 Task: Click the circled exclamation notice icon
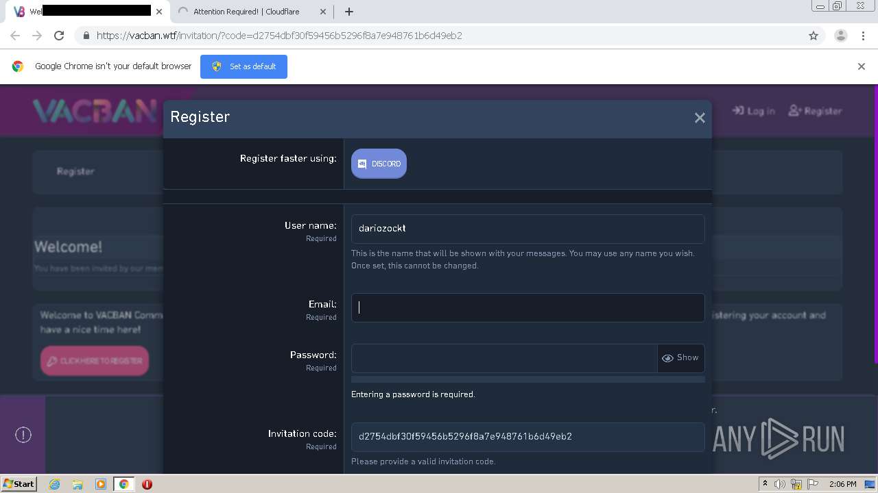tap(23, 435)
